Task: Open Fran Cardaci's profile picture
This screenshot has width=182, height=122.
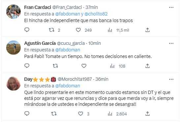Action: [x=14, y=12]
